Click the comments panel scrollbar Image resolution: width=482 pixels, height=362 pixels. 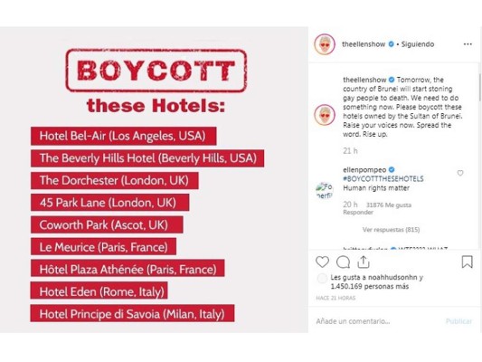coord(479,88)
